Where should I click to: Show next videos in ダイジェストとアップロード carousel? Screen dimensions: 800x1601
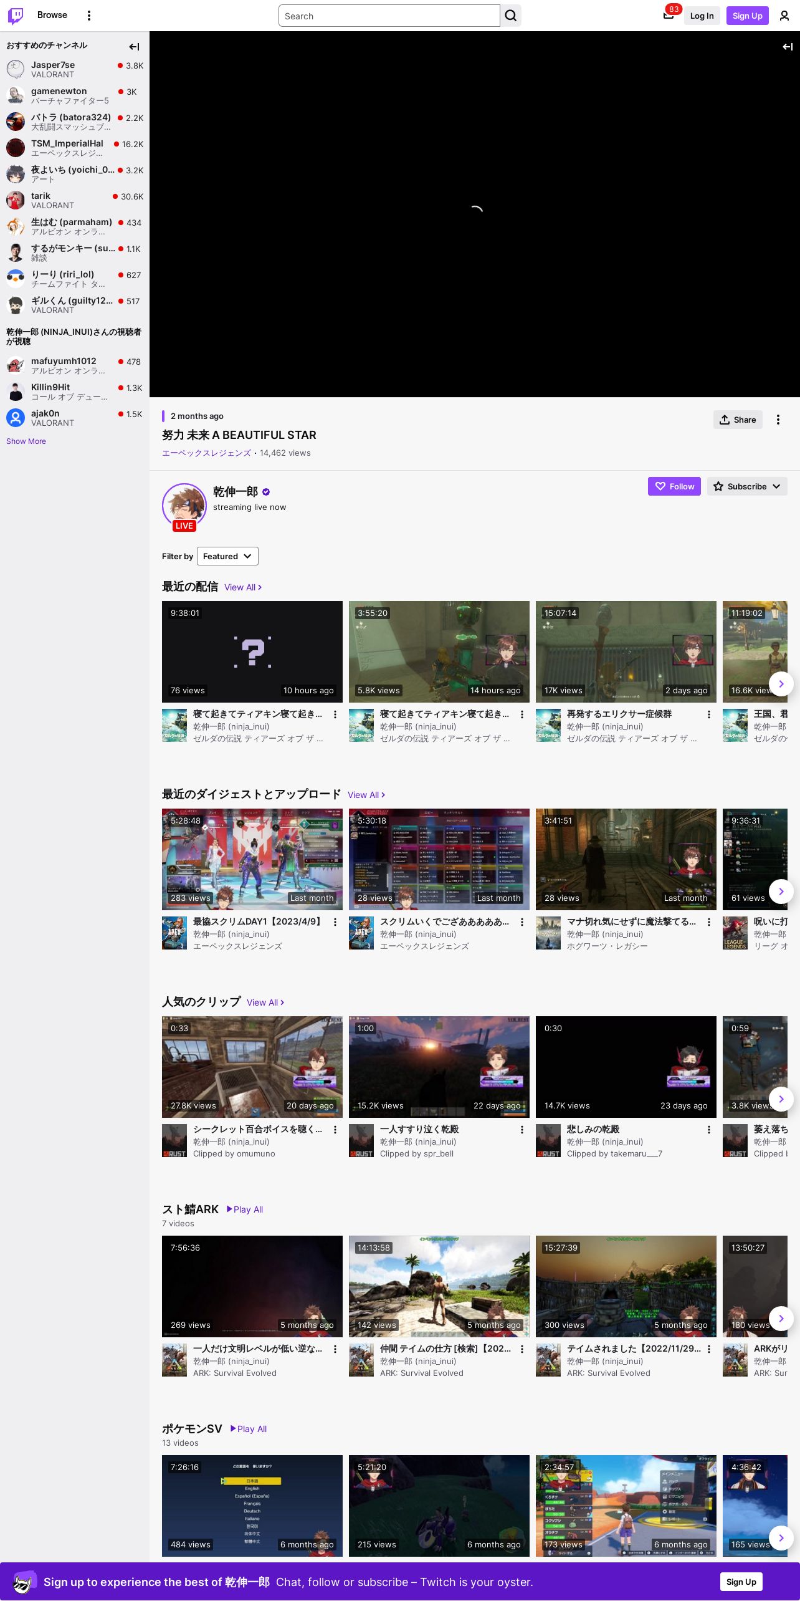[781, 892]
